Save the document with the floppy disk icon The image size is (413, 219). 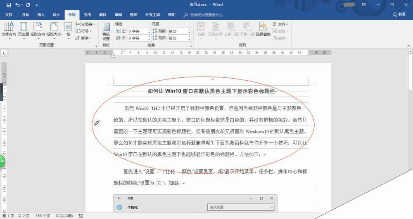(x=9, y=5)
